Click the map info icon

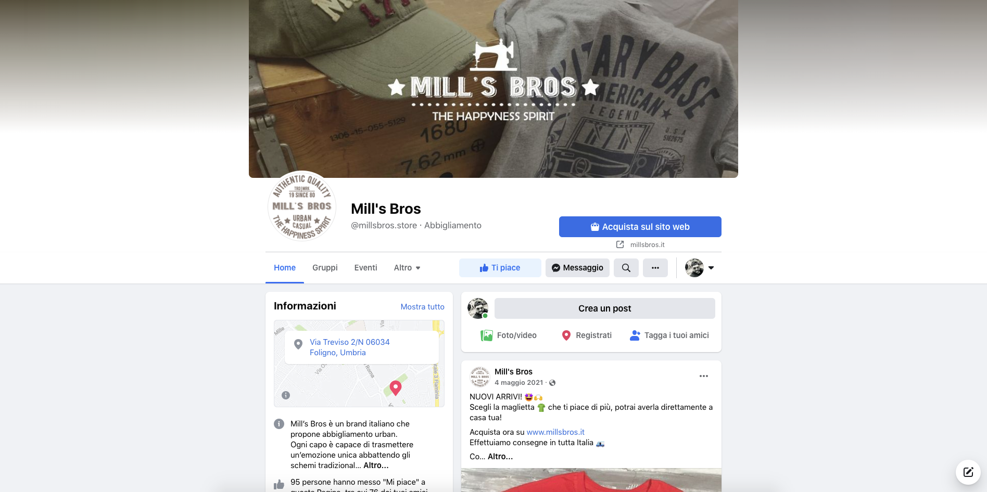coord(286,395)
